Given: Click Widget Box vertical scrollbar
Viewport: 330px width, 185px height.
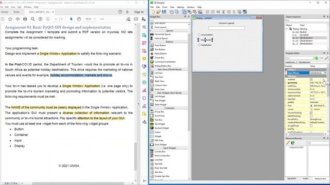Looking at the screenshot, I should (x=189, y=82).
